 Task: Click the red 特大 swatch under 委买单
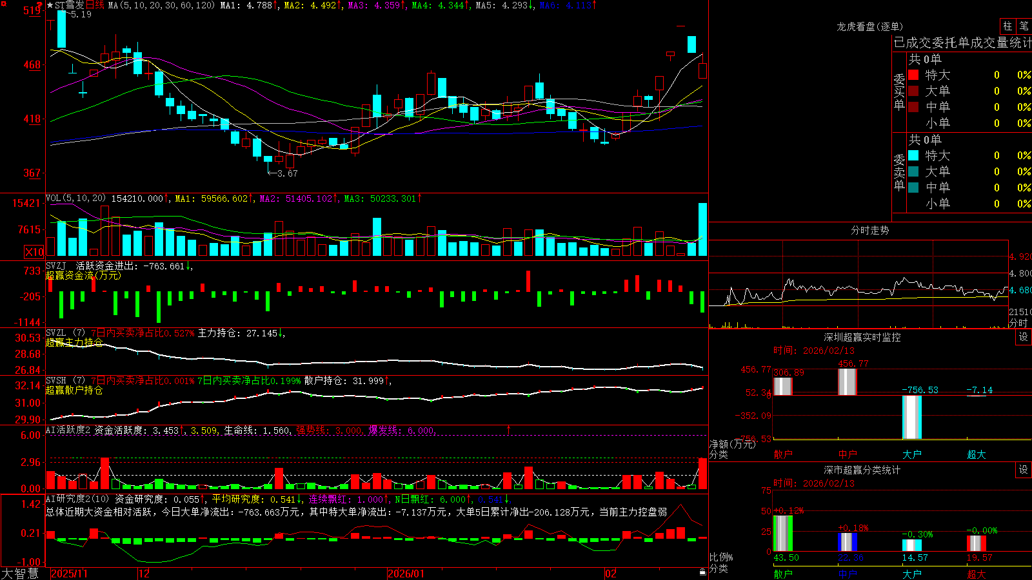pos(913,75)
